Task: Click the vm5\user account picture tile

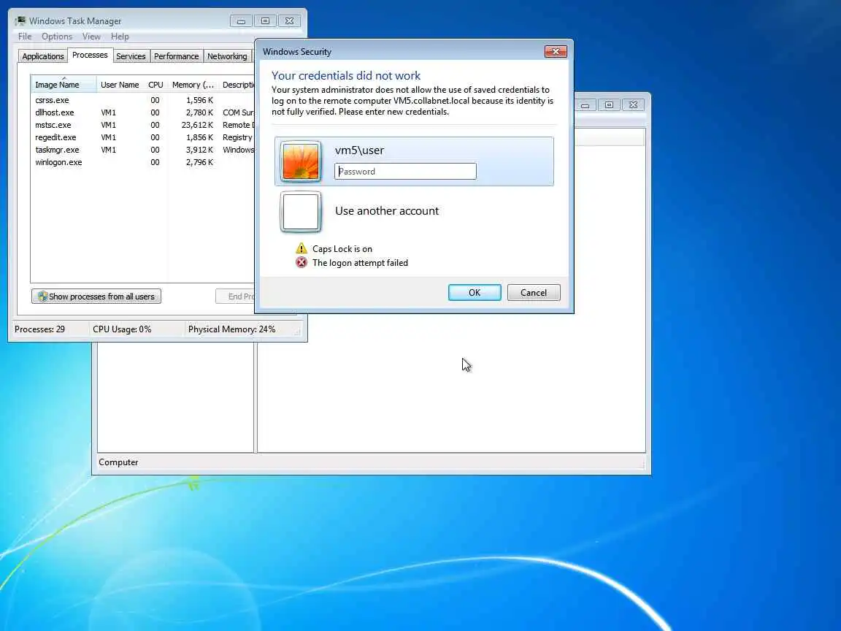Action: [x=300, y=161]
